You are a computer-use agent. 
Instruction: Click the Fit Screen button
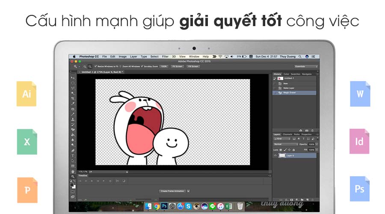(x=177, y=66)
